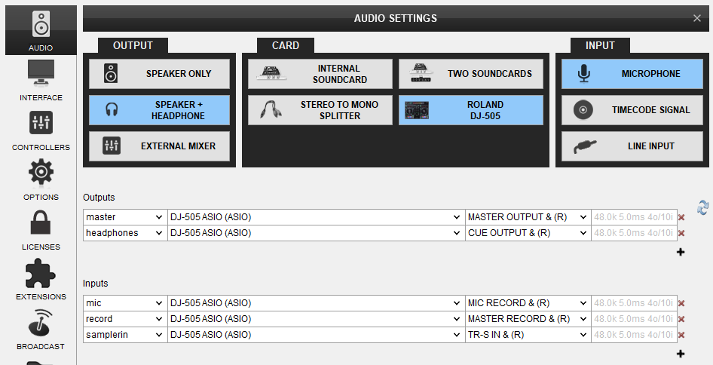Choose Two Soundcards configuration

pos(470,74)
